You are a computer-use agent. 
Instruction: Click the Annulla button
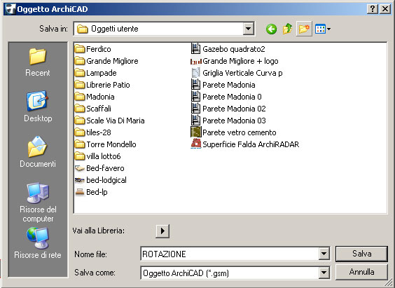point(361,272)
